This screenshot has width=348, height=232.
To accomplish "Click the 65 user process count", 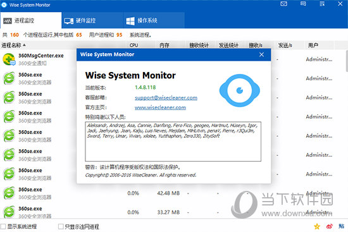I will point(79,35).
